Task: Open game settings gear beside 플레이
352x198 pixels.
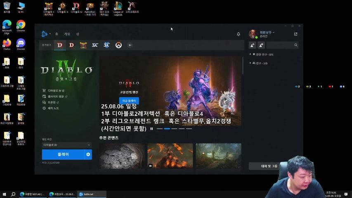Action: (x=88, y=154)
